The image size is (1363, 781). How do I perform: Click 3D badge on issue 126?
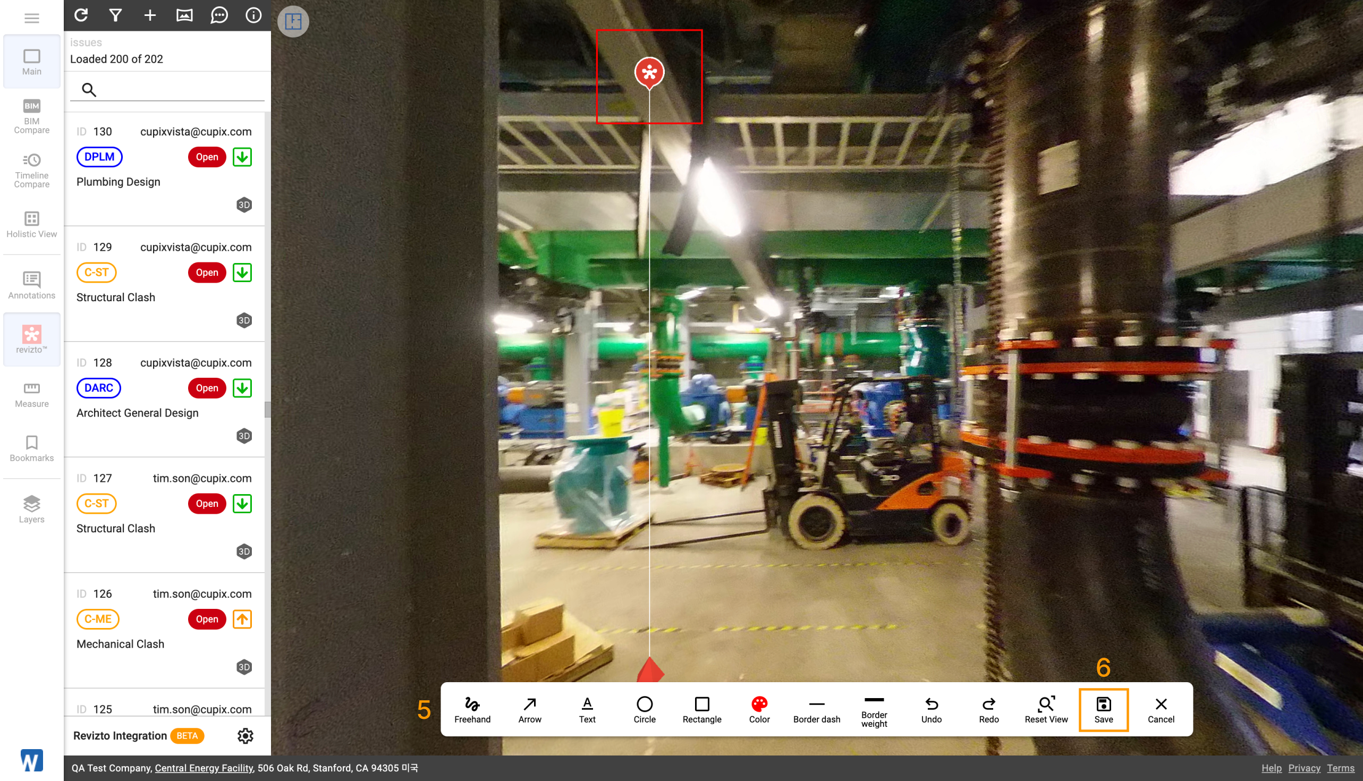coord(244,667)
